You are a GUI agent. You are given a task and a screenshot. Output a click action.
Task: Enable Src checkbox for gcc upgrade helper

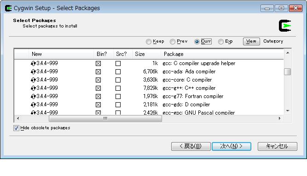[118, 64]
